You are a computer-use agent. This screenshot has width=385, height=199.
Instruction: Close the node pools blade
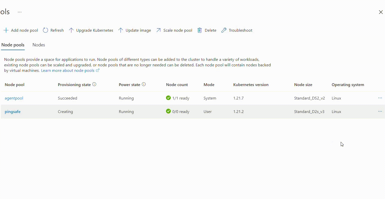coord(380,12)
